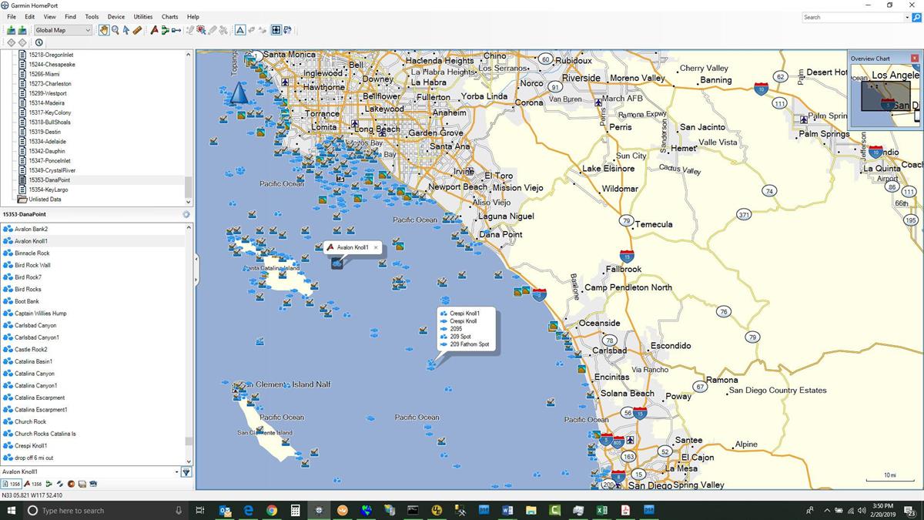
Task: Click the map select-area tool icon
Action: [x=201, y=30]
